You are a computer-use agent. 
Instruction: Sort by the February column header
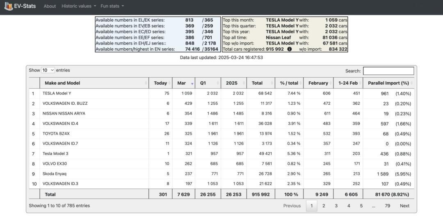tap(318, 83)
